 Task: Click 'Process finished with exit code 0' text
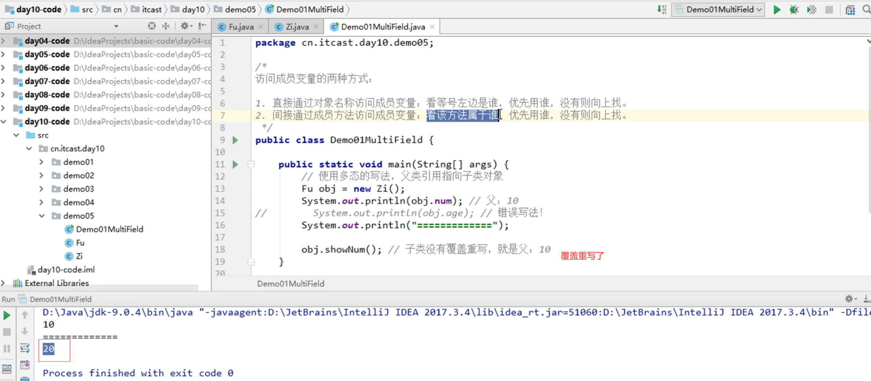pyautogui.click(x=138, y=373)
